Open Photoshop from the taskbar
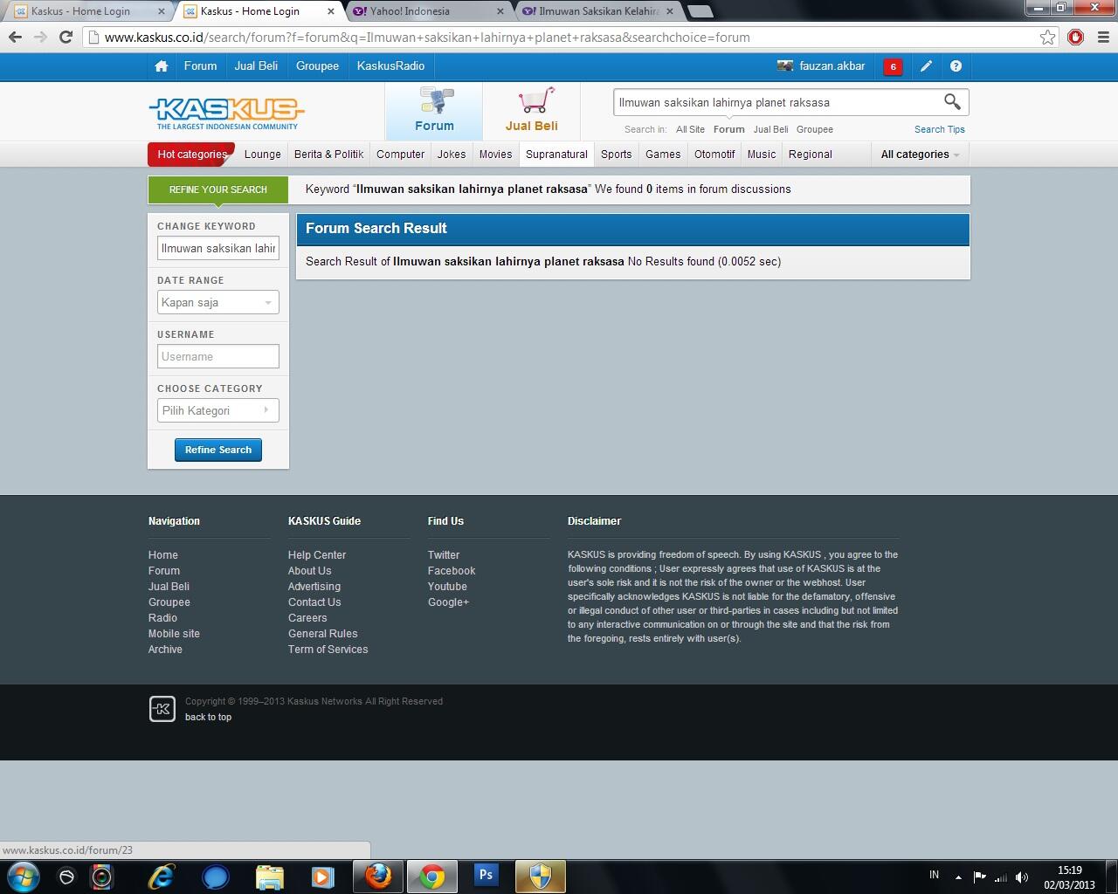This screenshot has width=1118, height=894. point(486,877)
